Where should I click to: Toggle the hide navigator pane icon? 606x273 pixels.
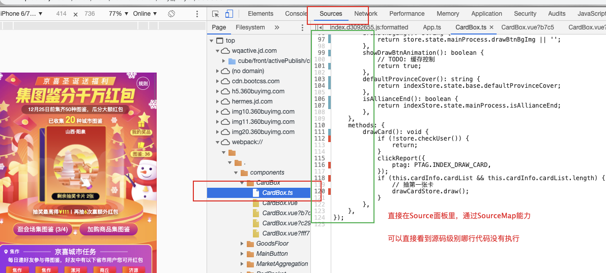[319, 27]
